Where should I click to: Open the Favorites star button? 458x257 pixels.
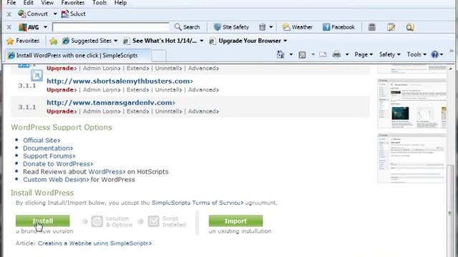pos(23,41)
